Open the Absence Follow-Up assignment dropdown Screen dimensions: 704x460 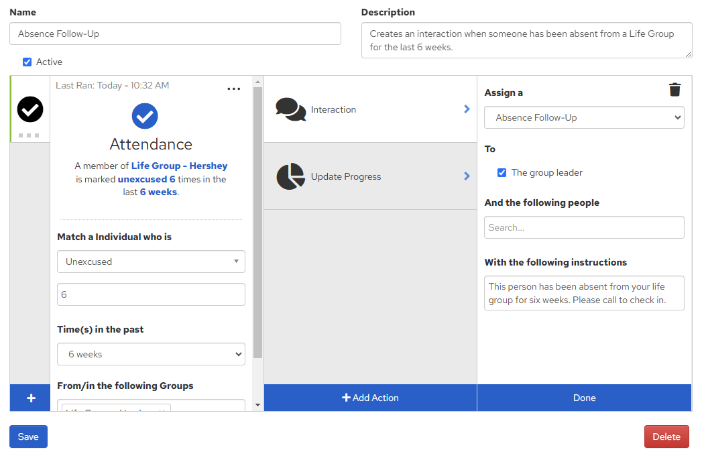(x=583, y=117)
